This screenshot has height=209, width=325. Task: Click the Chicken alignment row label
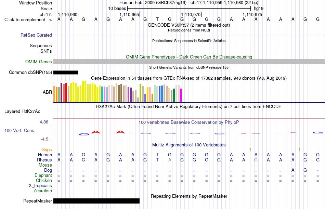[44, 180]
